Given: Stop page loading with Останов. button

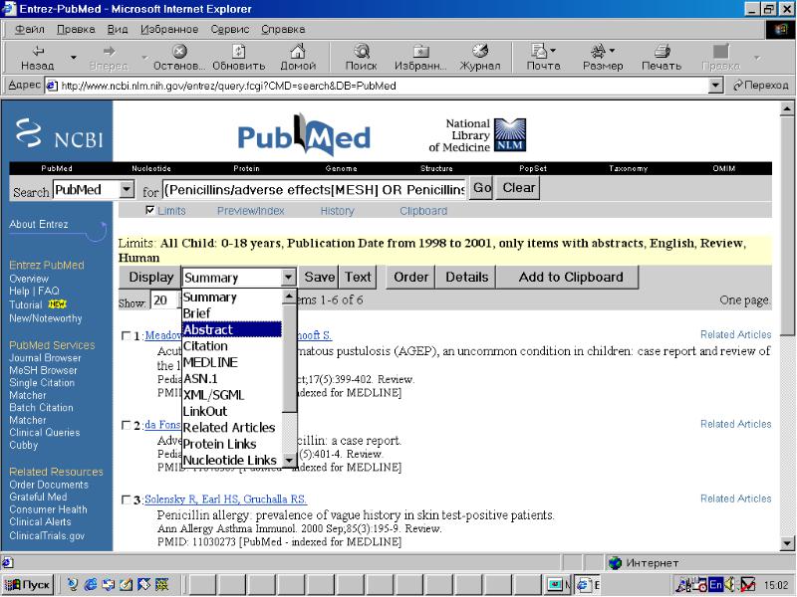Looking at the screenshot, I should (179, 58).
